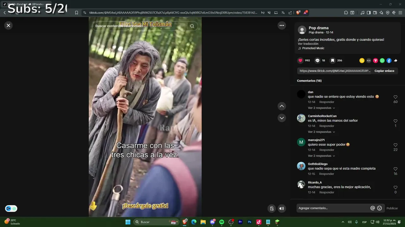Expand replies under marcejrs271's comment

click(321, 156)
